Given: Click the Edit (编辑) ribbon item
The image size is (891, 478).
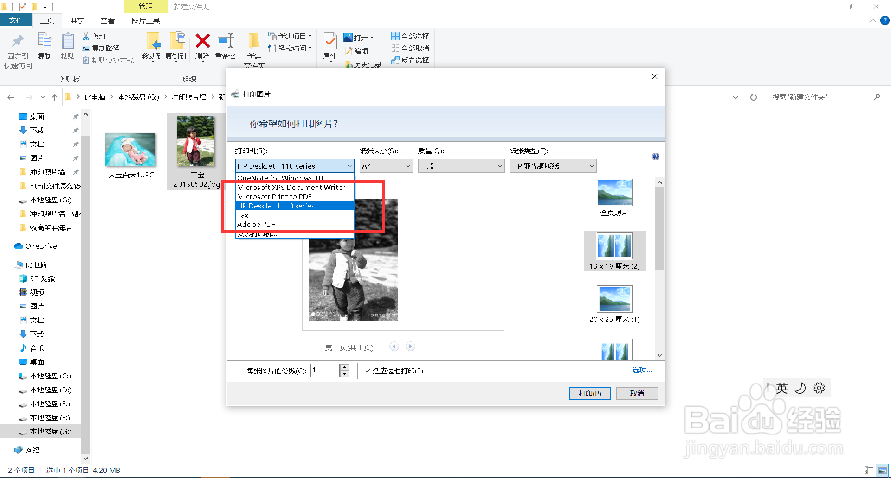Looking at the screenshot, I should [356, 51].
